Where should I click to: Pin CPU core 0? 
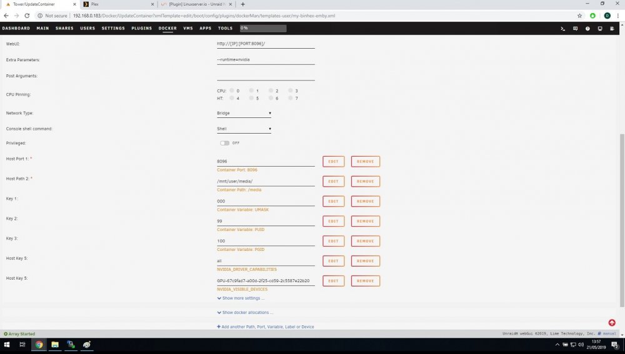tap(232, 91)
